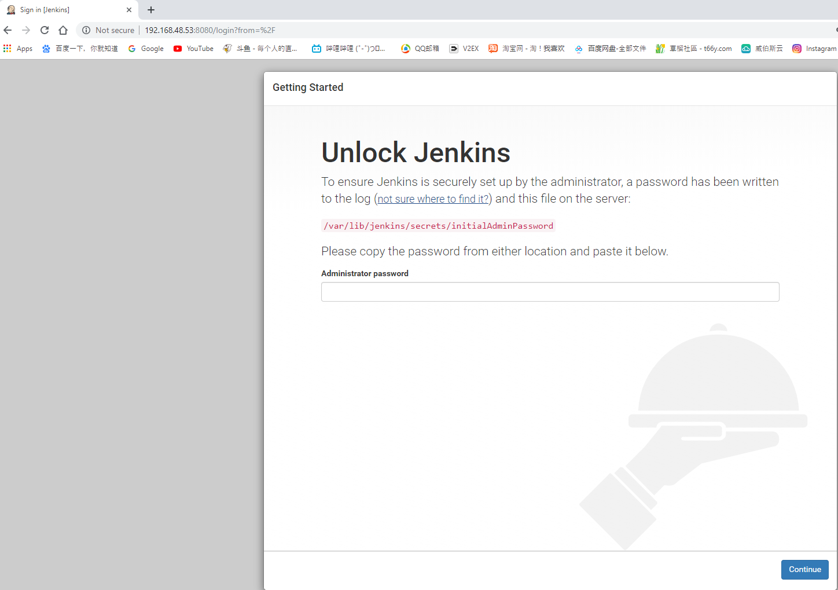Open the V2EX bookmark
This screenshot has height=590, width=838.
coord(464,49)
